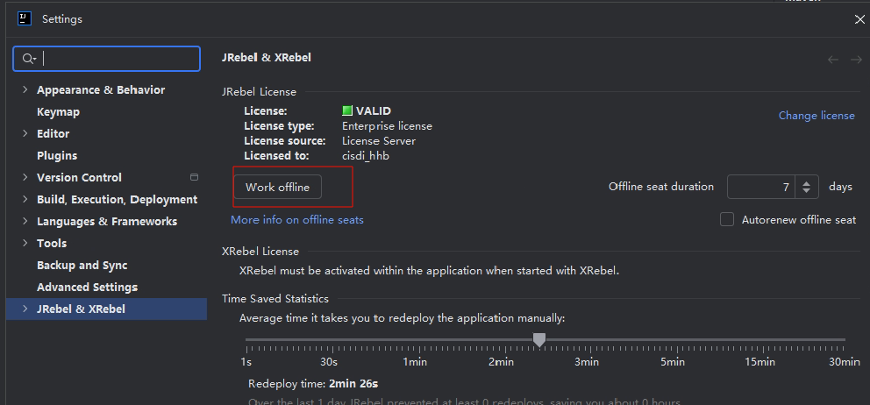Click the 'Enterprise license' type text
Image resolution: width=870 pixels, height=405 pixels.
[x=388, y=126]
